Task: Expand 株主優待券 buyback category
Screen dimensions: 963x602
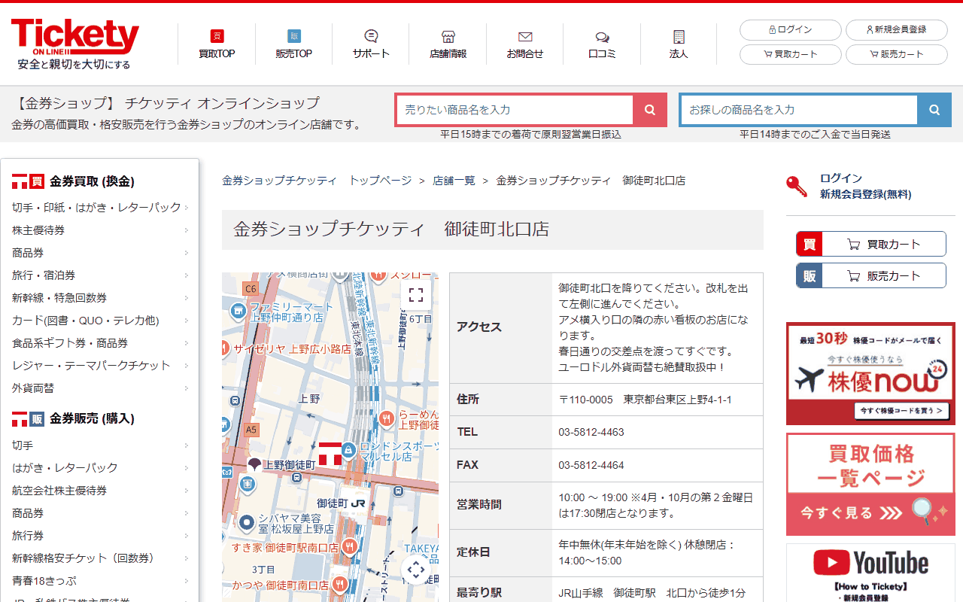Action: pyautogui.click(x=100, y=230)
